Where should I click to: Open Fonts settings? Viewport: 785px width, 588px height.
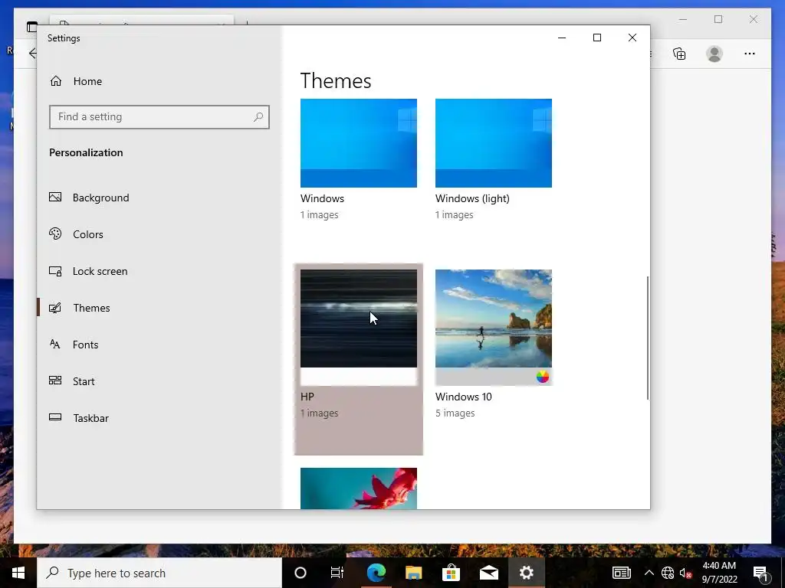coord(74,345)
